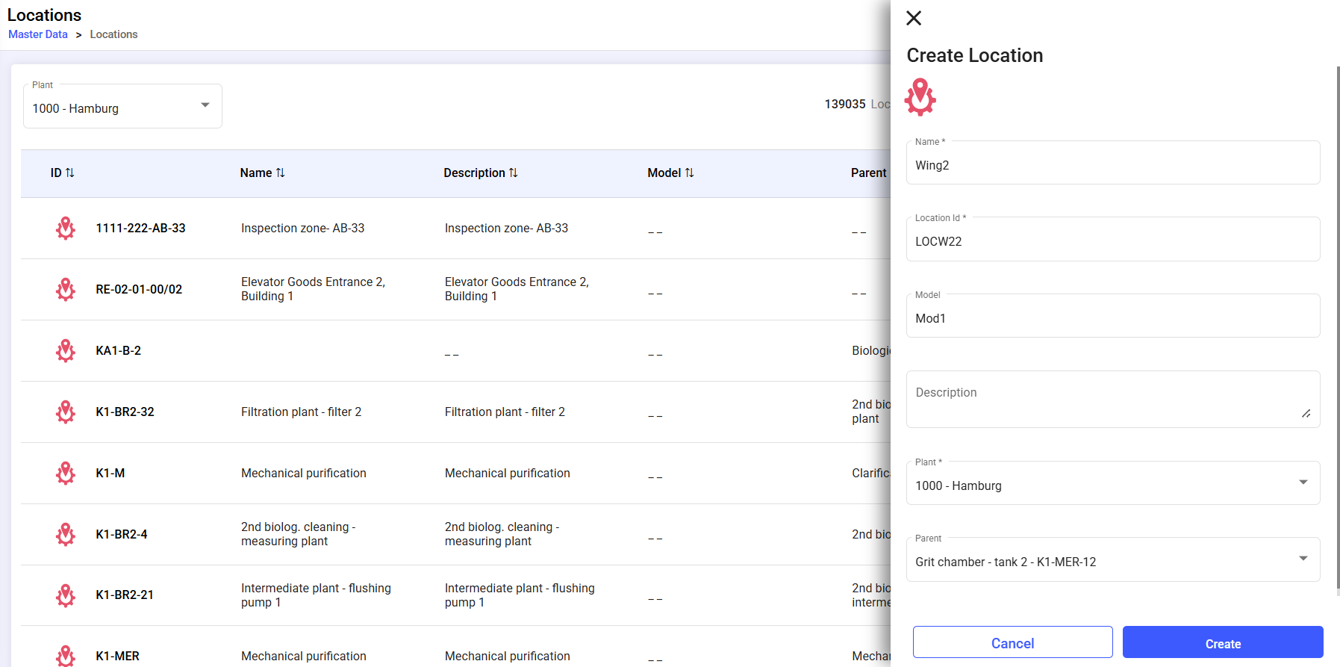
Task: Sort the table by ID column
Action: [x=69, y=173]
